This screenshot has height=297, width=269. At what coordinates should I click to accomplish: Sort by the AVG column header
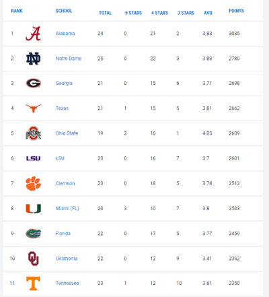coord(208,13)
